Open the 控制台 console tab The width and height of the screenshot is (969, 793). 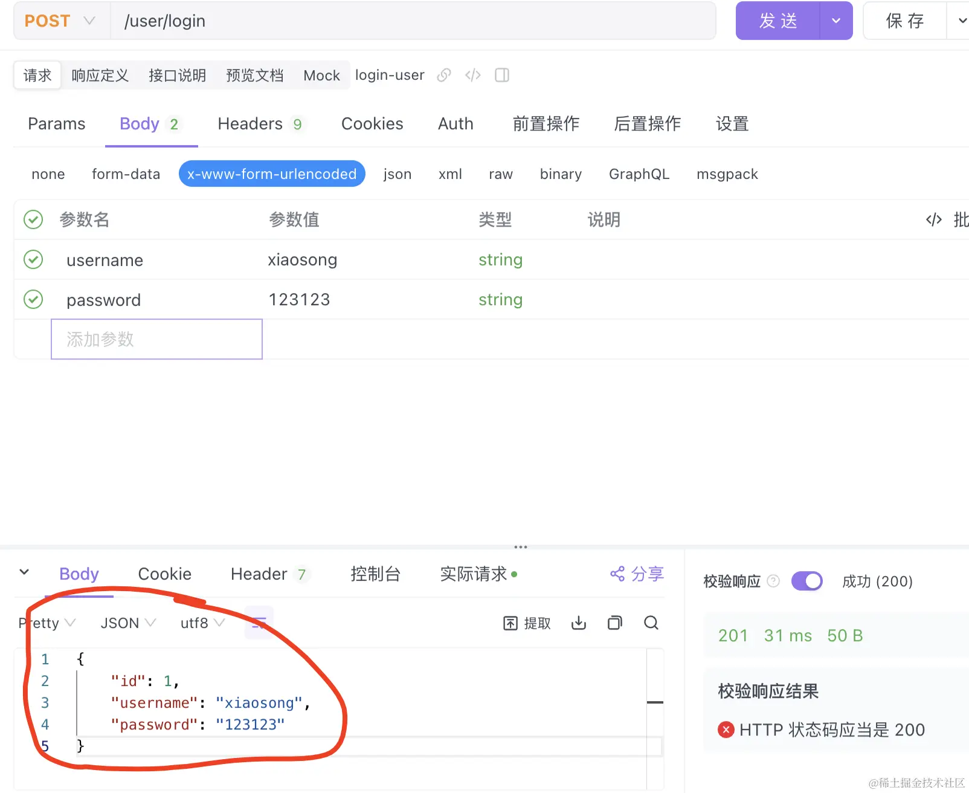tap(375, 574)
